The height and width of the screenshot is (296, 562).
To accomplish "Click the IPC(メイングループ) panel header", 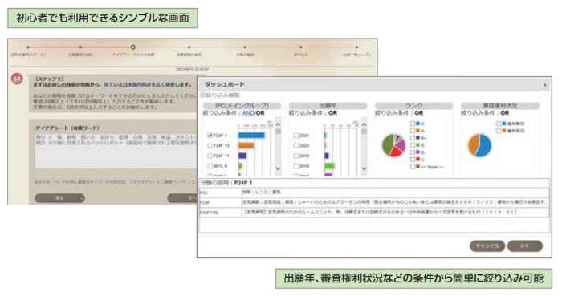I will click(242, 106).
